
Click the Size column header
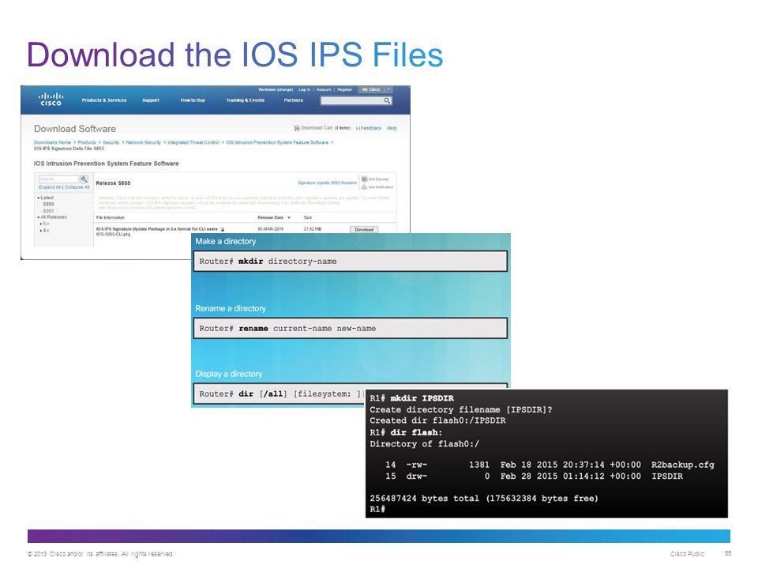pyautogui.click(x=307, y=218)
